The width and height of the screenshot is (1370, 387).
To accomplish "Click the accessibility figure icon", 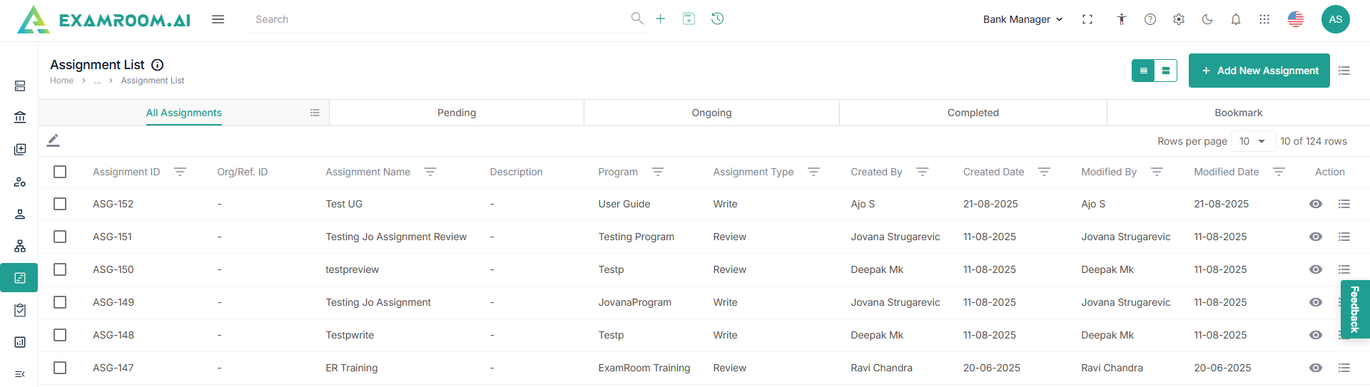I will (x=1122, y=19).
